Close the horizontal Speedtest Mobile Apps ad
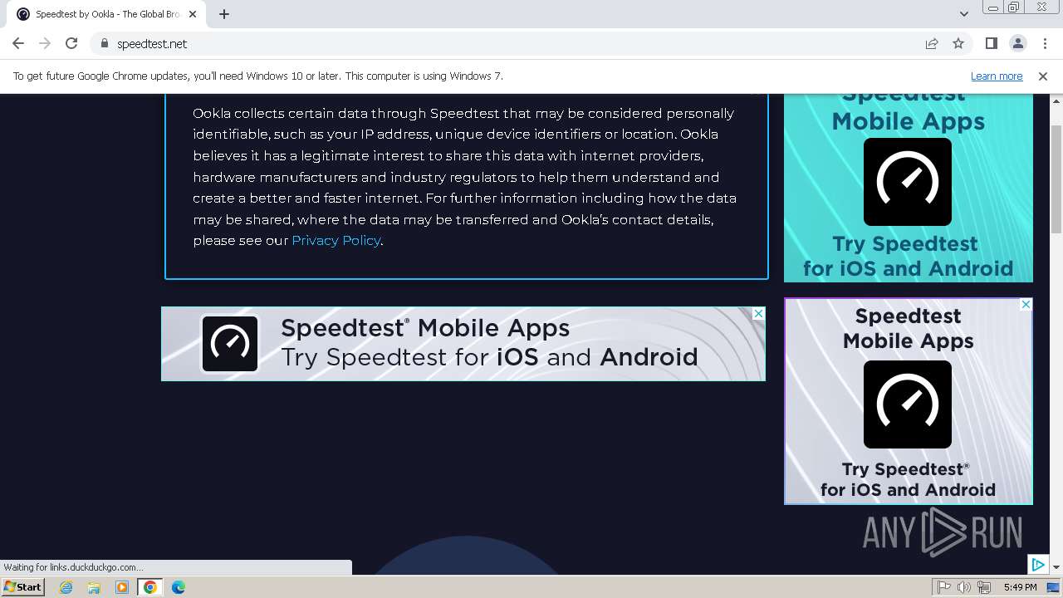This screenshot has height=598, width=1063. click(758, 313)
